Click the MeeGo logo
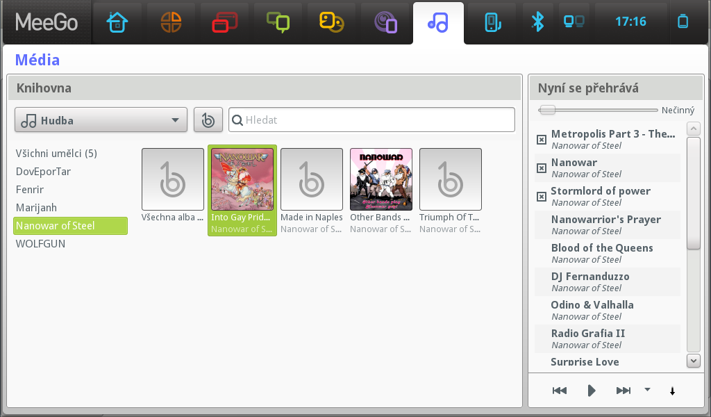The image size is (711, 417). tap(47, 22)
